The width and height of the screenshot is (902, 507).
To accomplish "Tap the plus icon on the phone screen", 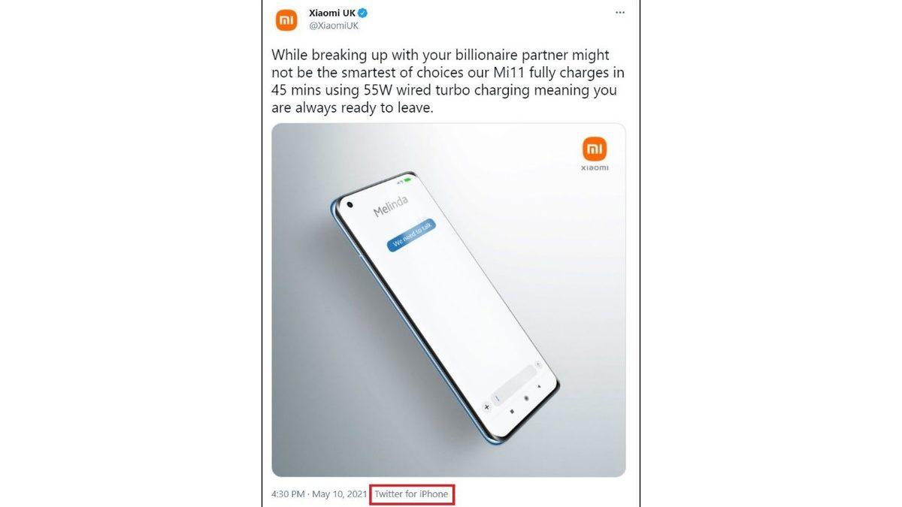I will point(486,407).
